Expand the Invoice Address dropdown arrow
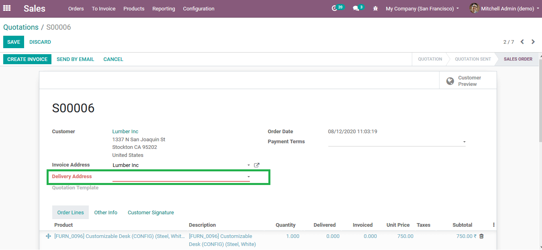 249,165
